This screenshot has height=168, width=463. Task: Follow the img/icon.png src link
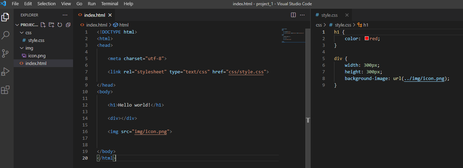[151, 131]
